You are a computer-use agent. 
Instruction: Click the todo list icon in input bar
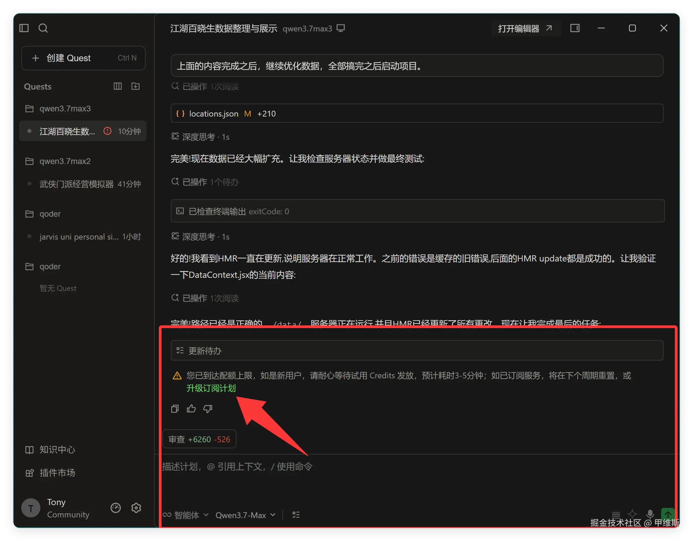296,515
